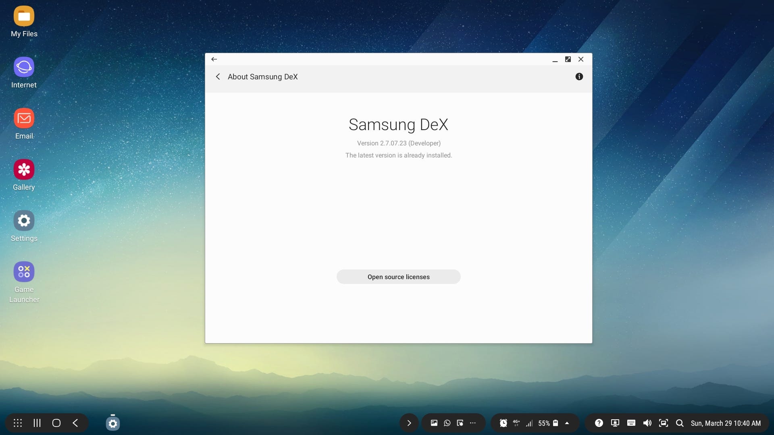Open the app info icon
Image resolution: width=774 pixels, height=435 pixels.
click(x=579, y=77)
